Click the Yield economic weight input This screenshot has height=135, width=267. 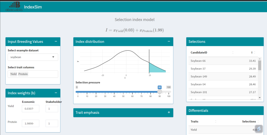pos(31,109)
